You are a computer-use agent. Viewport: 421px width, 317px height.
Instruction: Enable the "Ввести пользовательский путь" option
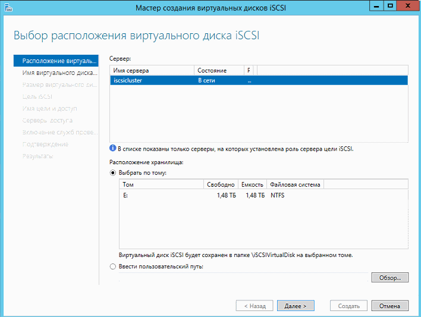tap(113, 266)
